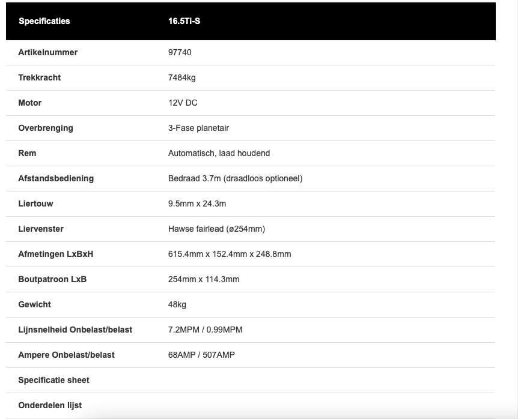
Task: Click the Specificaties header cell
Action: [x=44, y=21]
